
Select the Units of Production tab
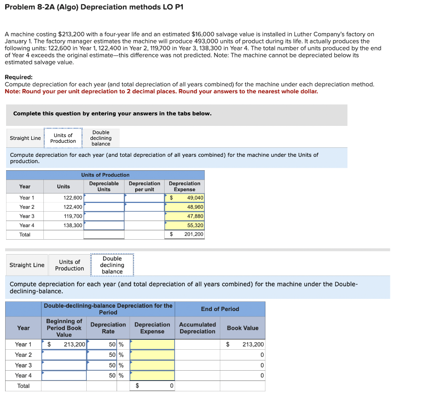[63, 138]
